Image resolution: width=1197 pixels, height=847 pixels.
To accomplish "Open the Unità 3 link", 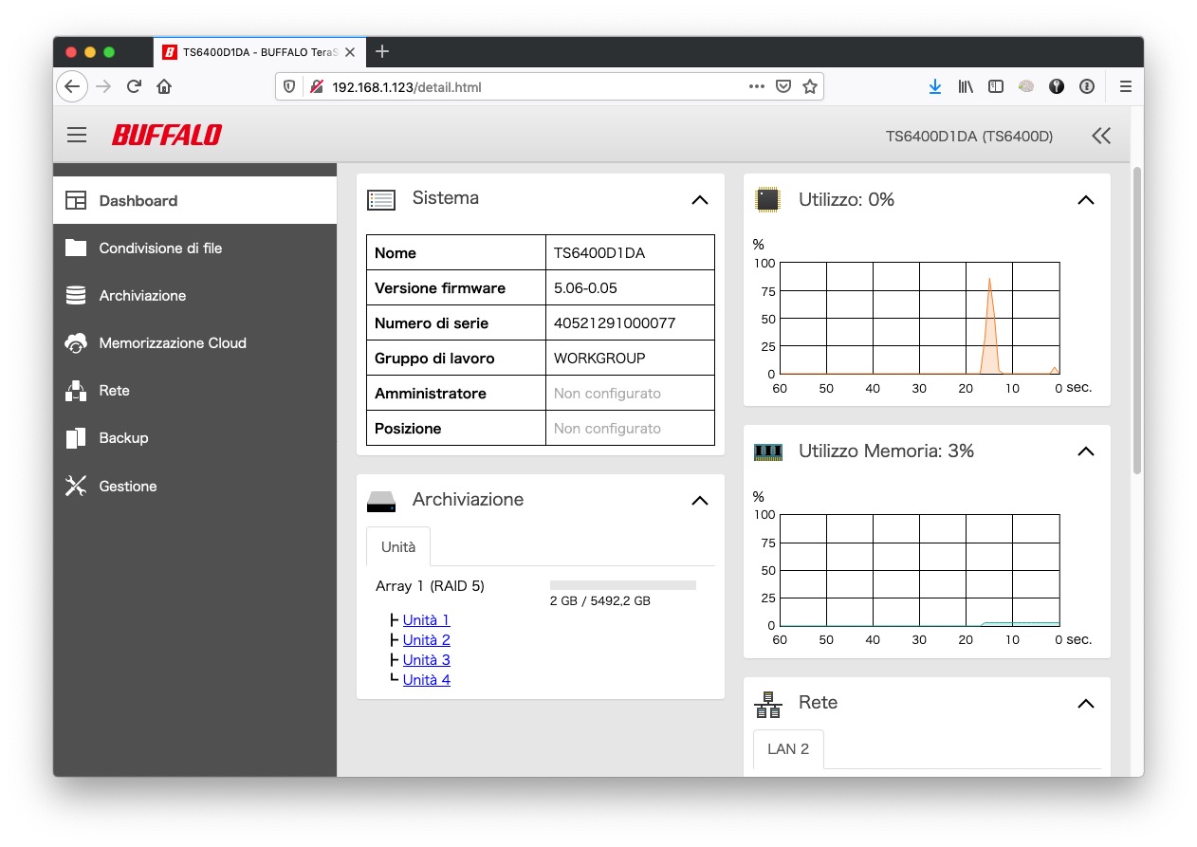I will (426, 659).
